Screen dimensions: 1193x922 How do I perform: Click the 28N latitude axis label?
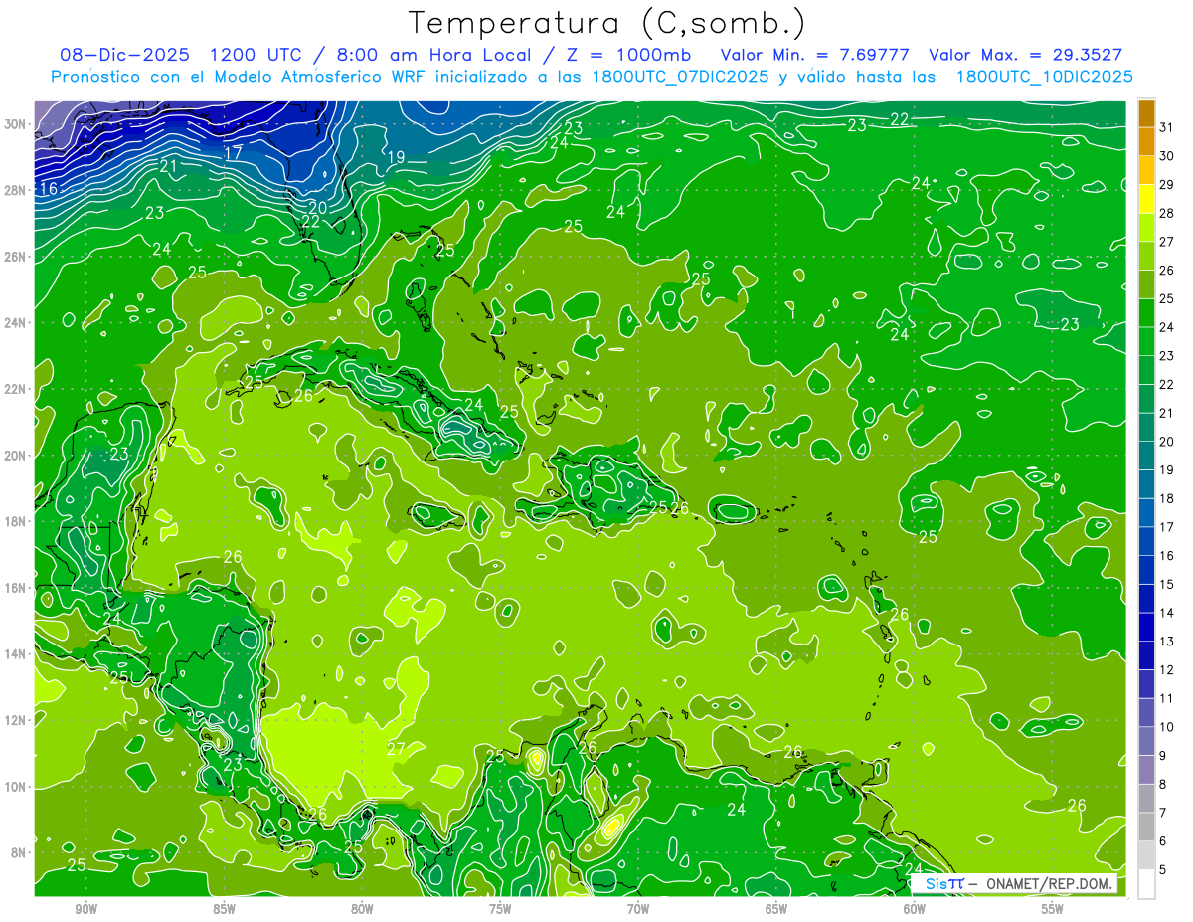coord(17,190)
